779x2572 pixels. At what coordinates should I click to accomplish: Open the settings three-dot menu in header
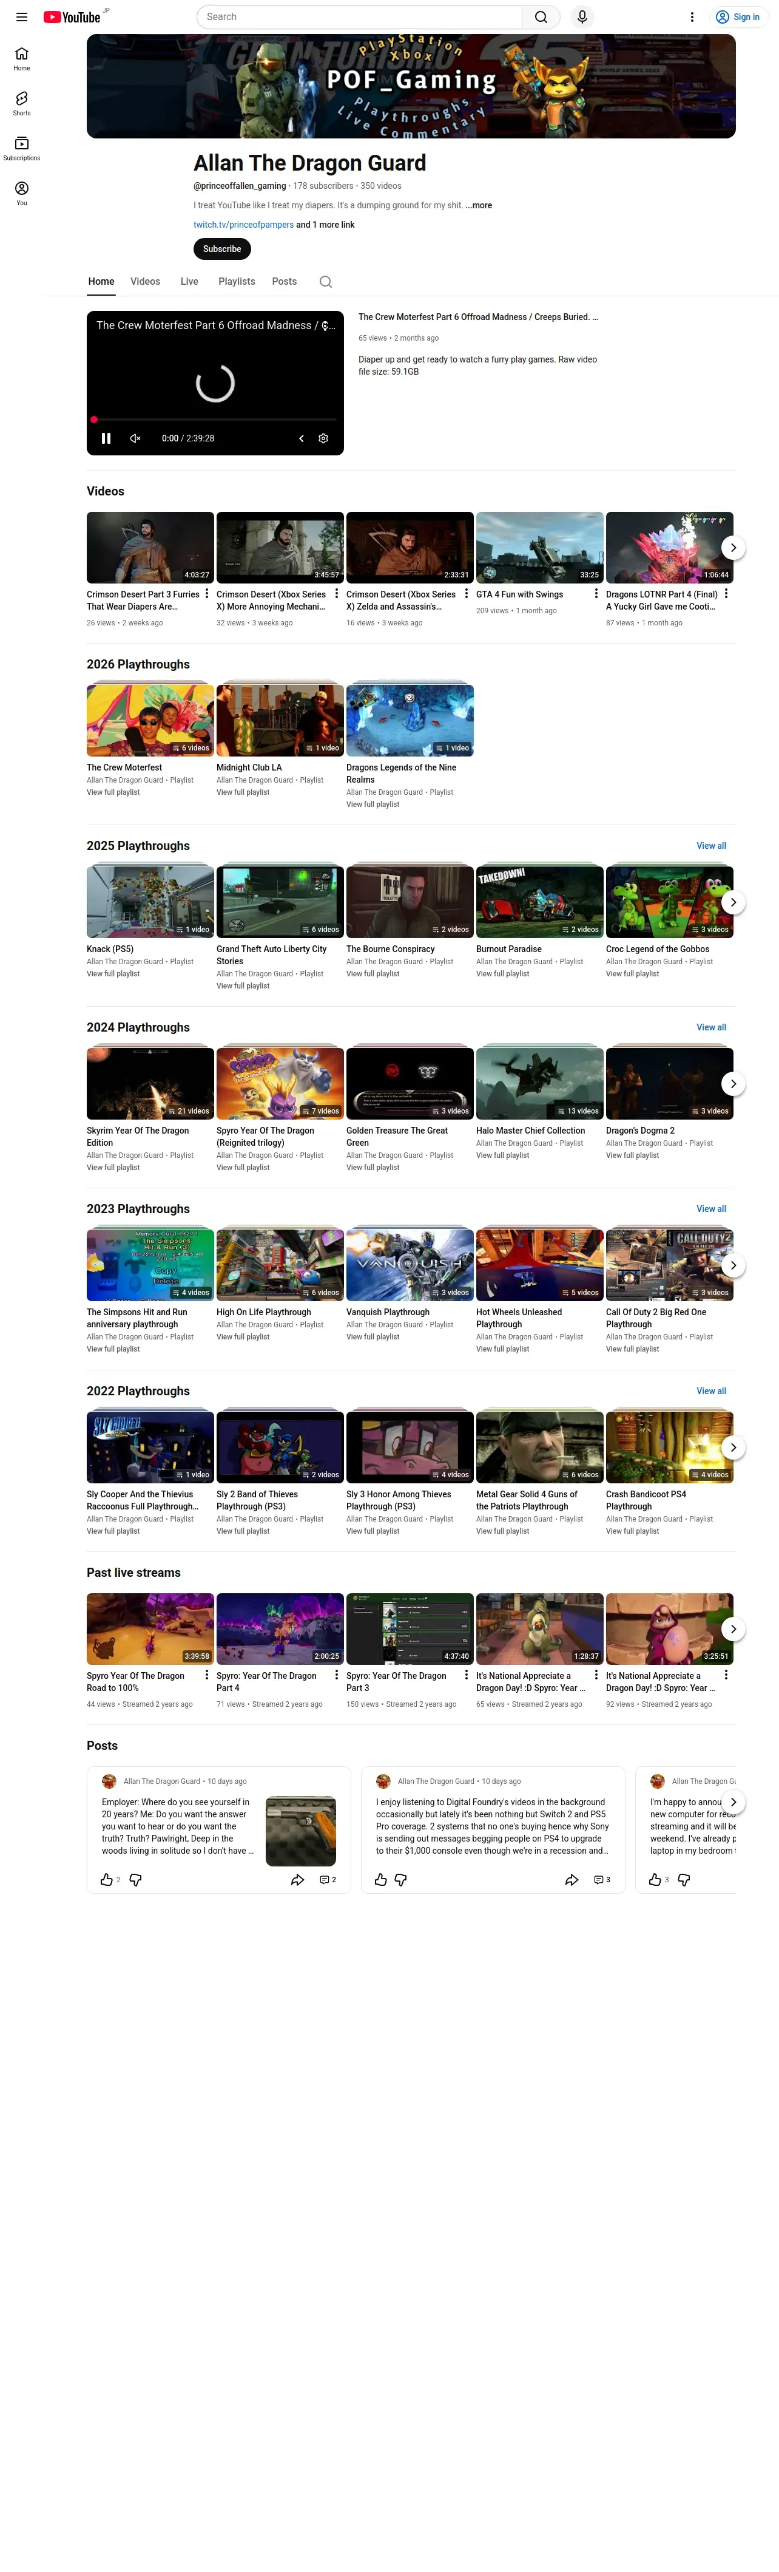[692, 17]
